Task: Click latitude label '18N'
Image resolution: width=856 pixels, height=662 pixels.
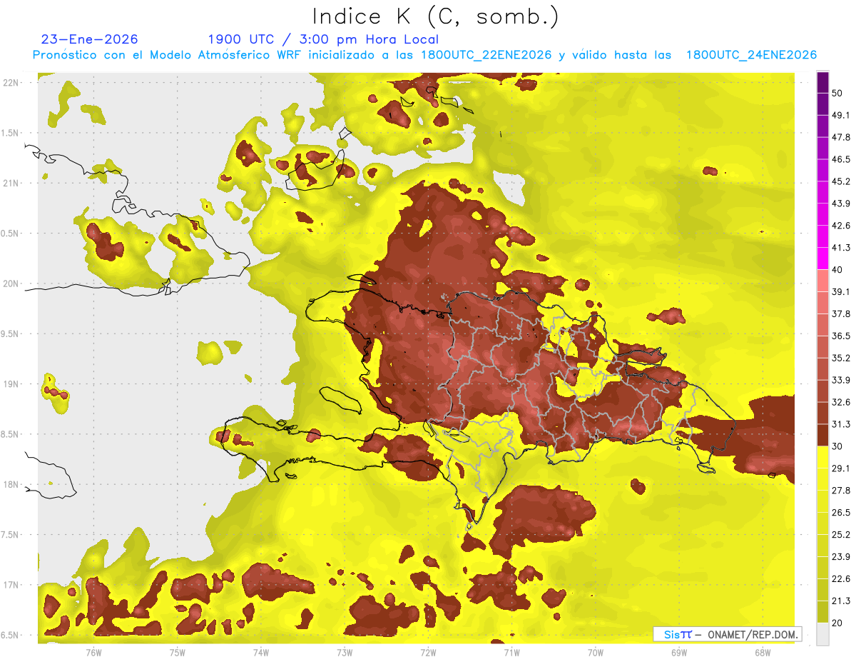Action: [x=12, y=485]
